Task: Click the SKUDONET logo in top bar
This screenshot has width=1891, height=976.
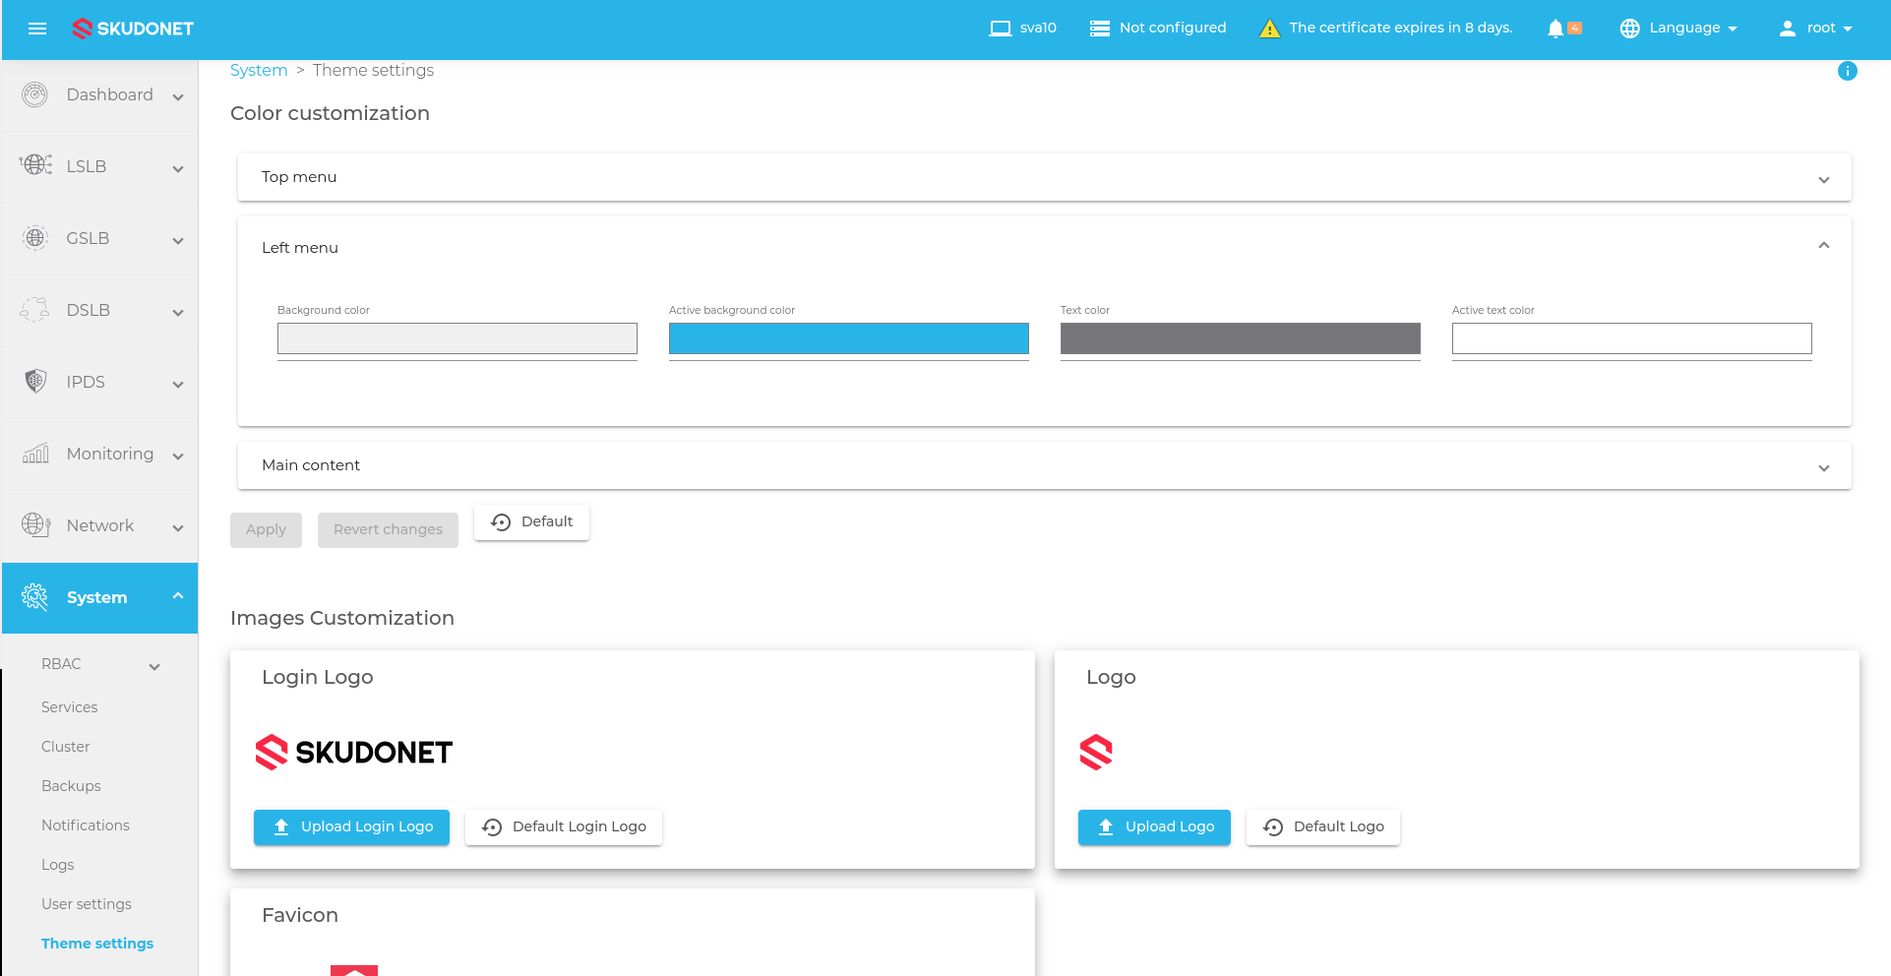Action: tap(133, 29)
